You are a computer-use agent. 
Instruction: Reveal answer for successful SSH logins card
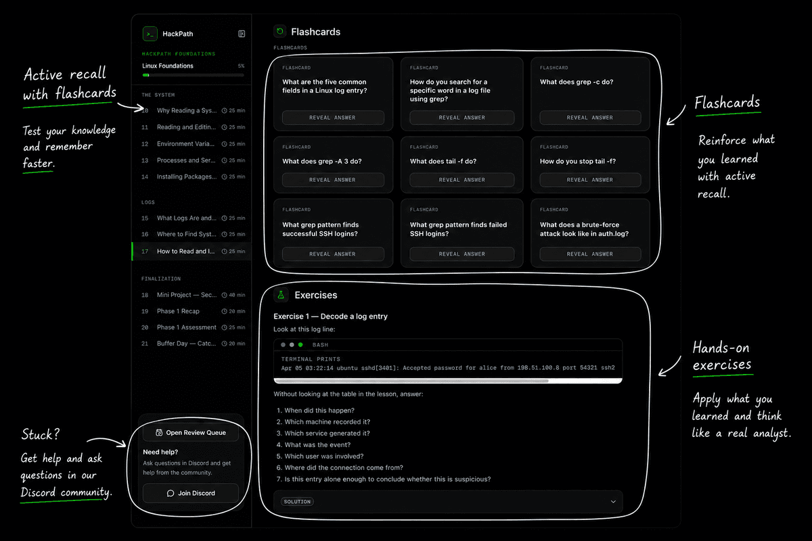point(333,254)
